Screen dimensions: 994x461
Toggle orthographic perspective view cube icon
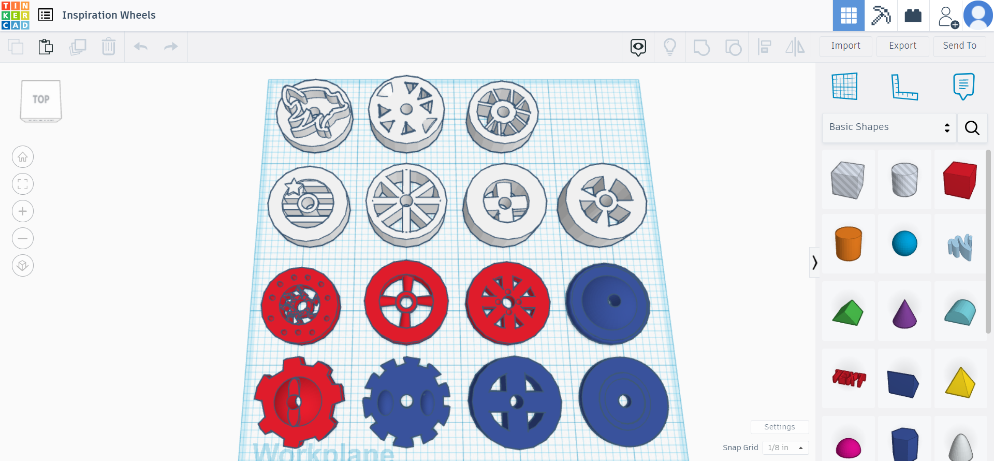point(23,266)
